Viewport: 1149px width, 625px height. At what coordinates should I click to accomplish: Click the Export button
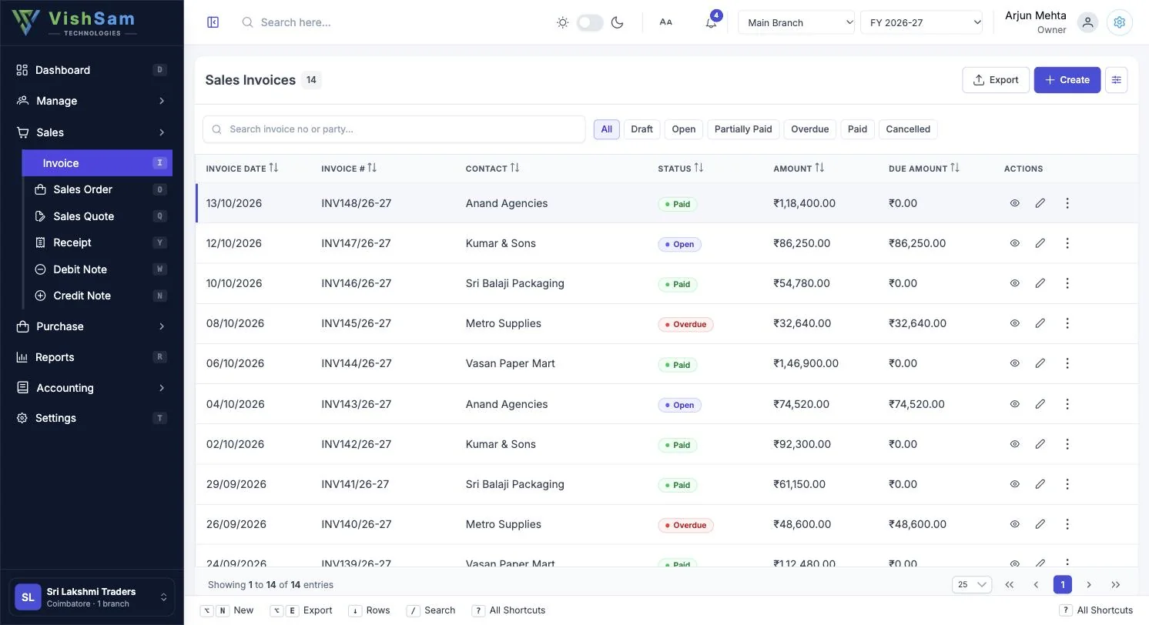click(x=996, y=80)
